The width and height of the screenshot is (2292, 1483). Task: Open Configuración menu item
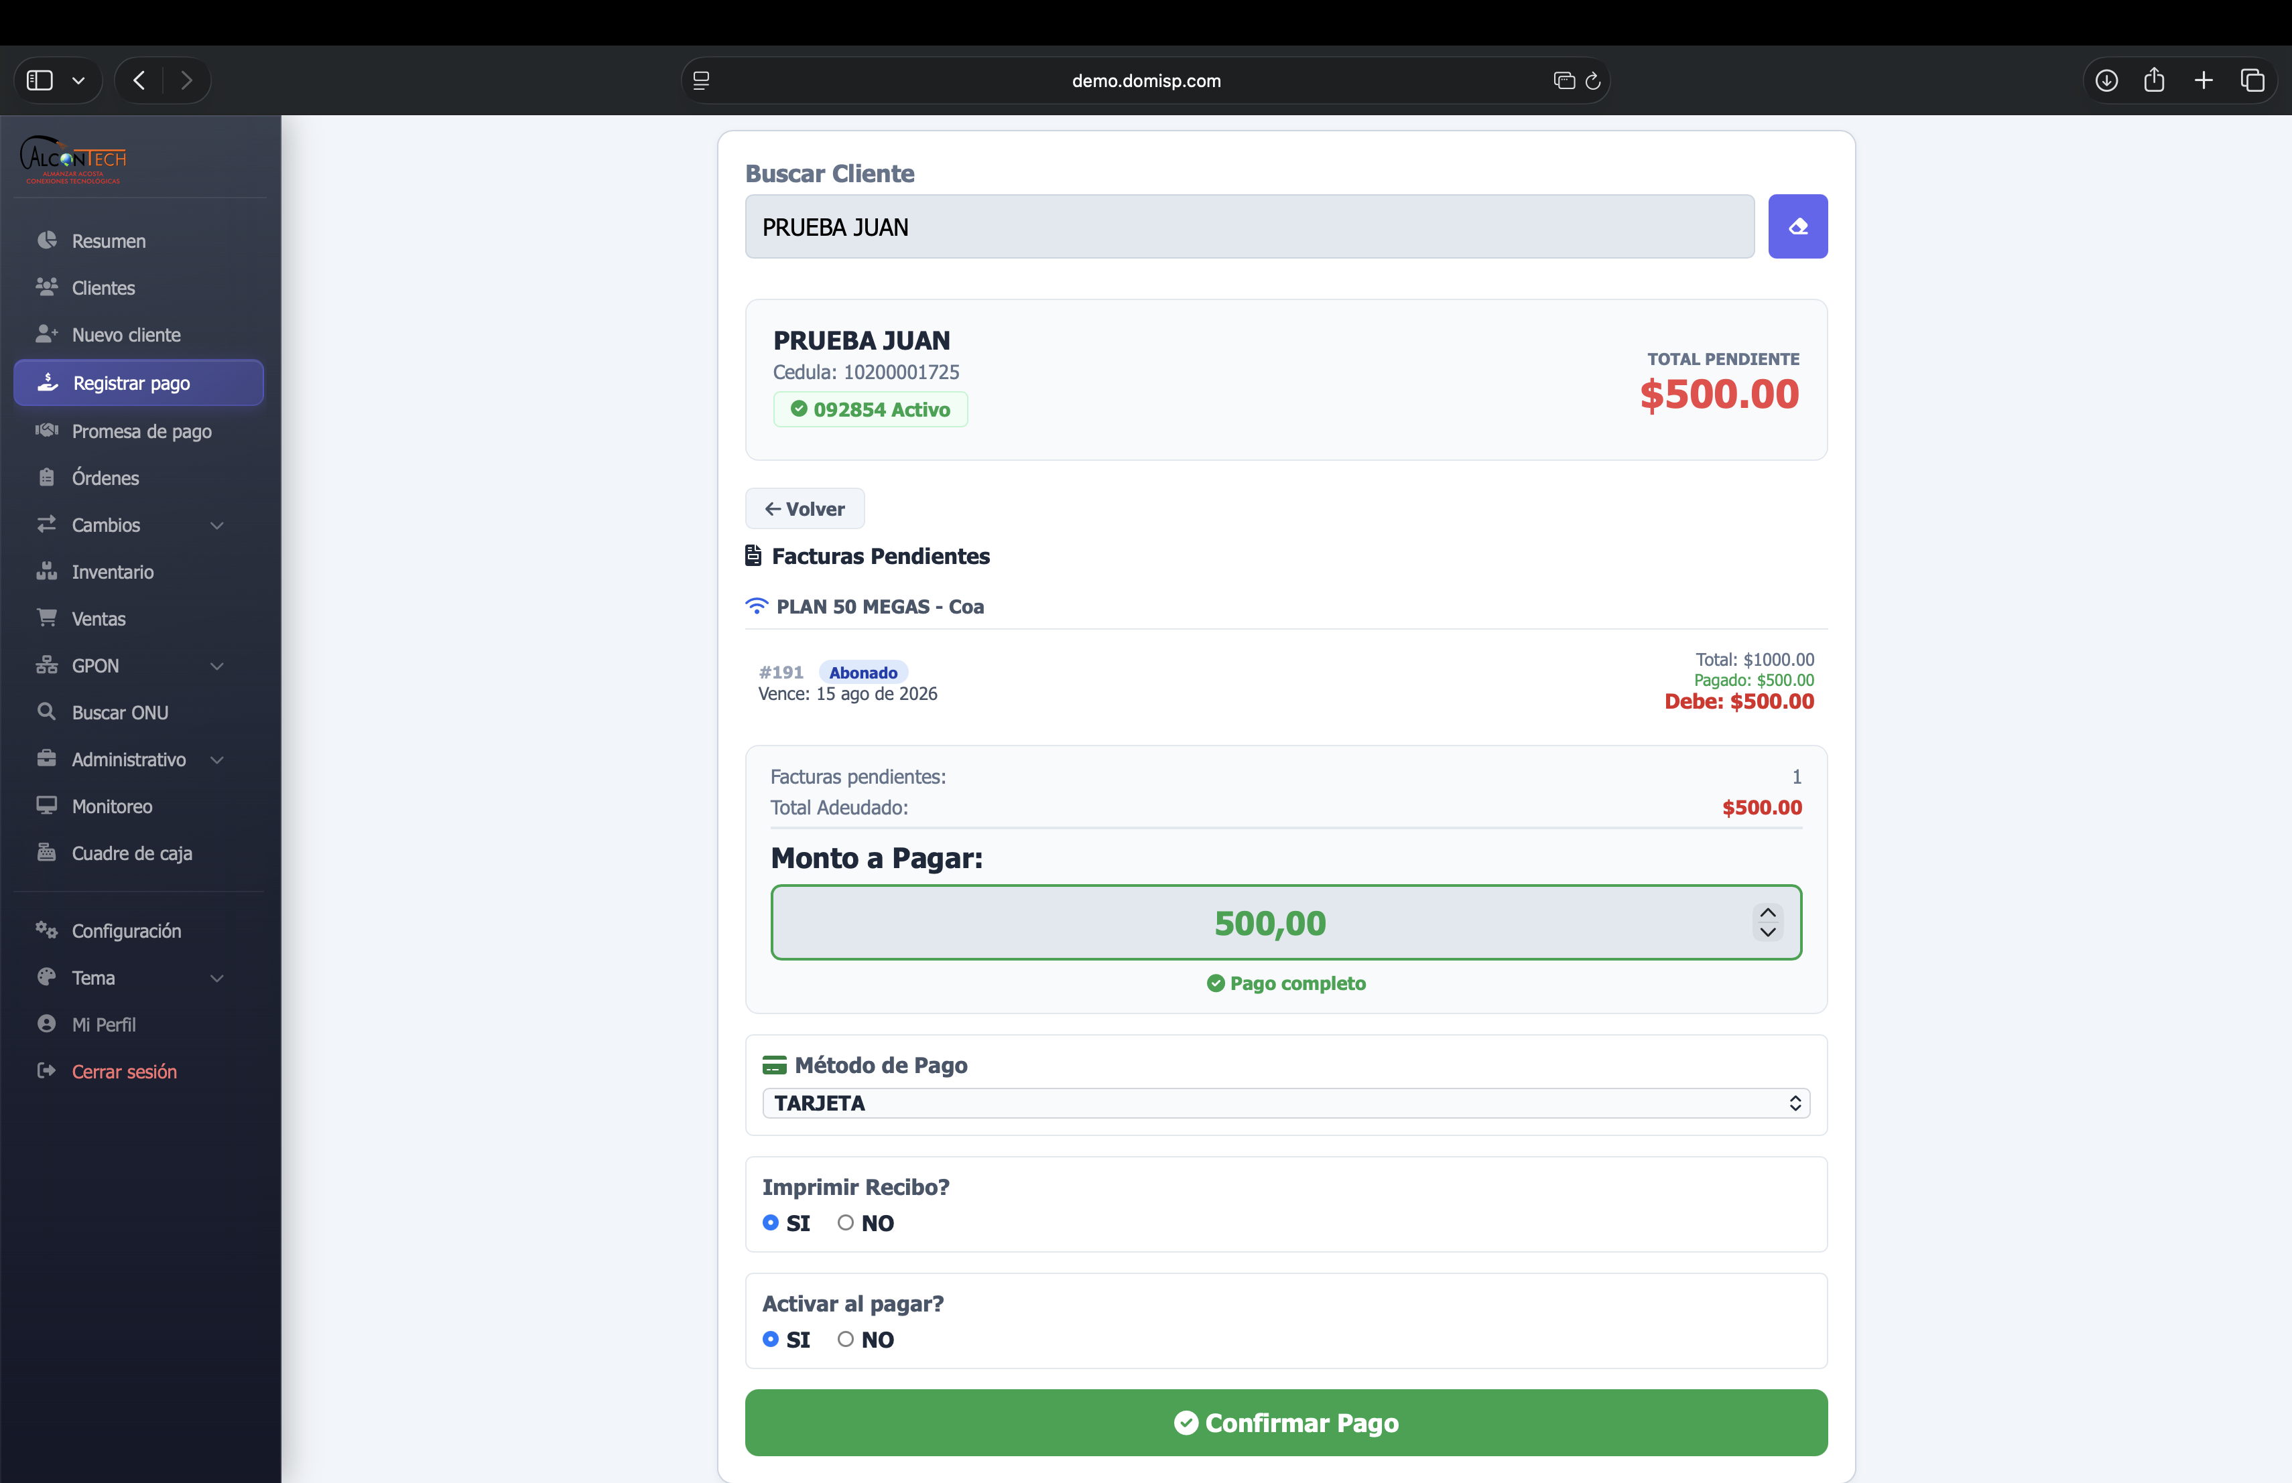coord(139,930)
